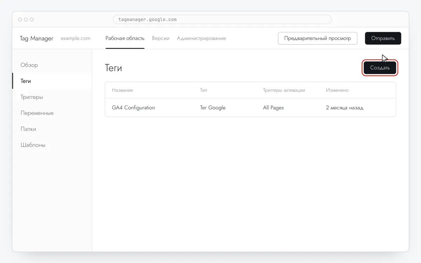Click the Триггеры активации column header
This screenshot has width=421, height=263.
click(x=284, y=90)
